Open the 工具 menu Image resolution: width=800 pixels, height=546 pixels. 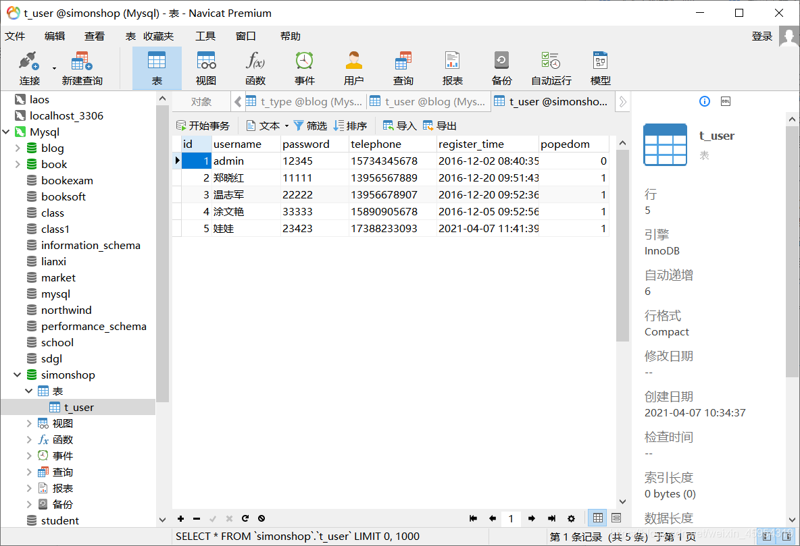click(x=205, y=36)
